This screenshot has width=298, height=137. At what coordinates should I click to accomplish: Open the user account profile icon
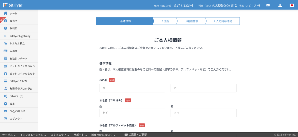[x=280, y=5]
